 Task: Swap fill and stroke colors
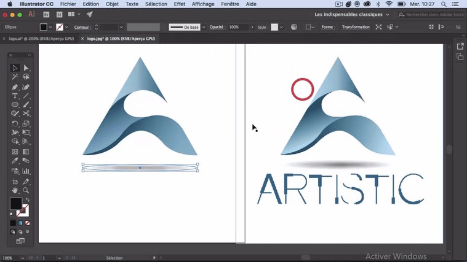[x=28, y=200]
